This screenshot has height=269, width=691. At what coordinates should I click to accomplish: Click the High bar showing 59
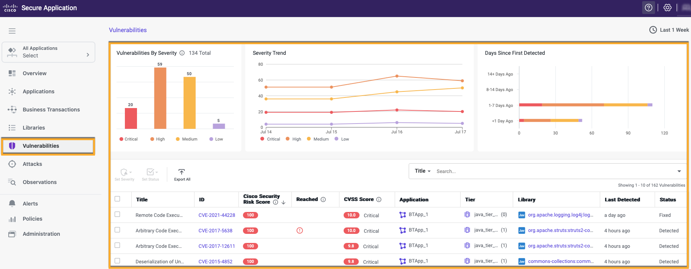(x=160, y=98)
